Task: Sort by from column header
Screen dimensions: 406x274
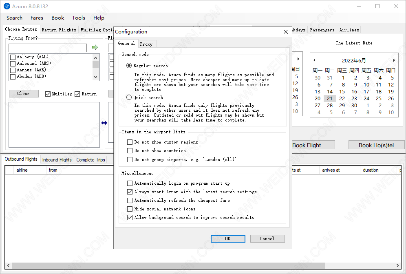Action: (80, 170)
